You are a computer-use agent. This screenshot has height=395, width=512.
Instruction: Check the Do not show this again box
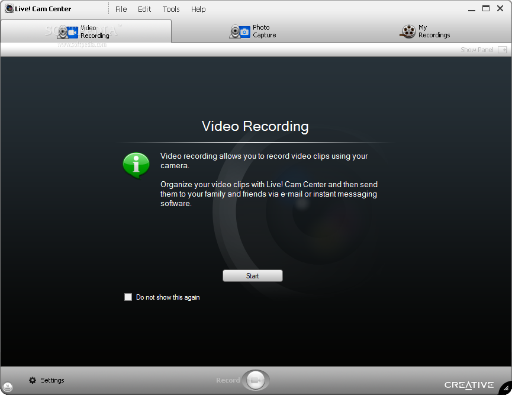pyautogui.click(x=128, y=297)
